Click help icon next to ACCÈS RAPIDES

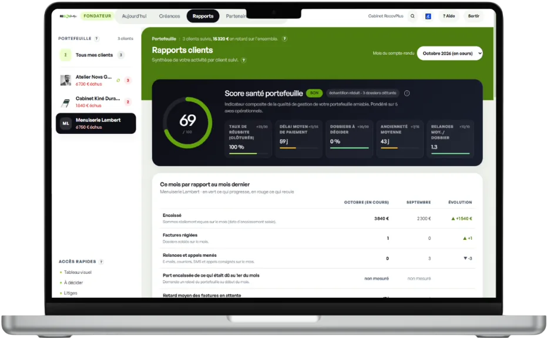[101, 261]
